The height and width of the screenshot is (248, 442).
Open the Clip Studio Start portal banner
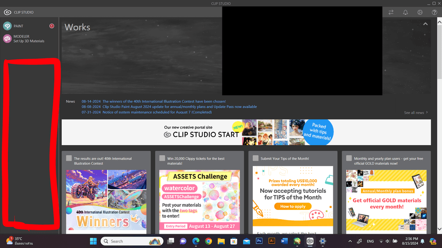246,132
